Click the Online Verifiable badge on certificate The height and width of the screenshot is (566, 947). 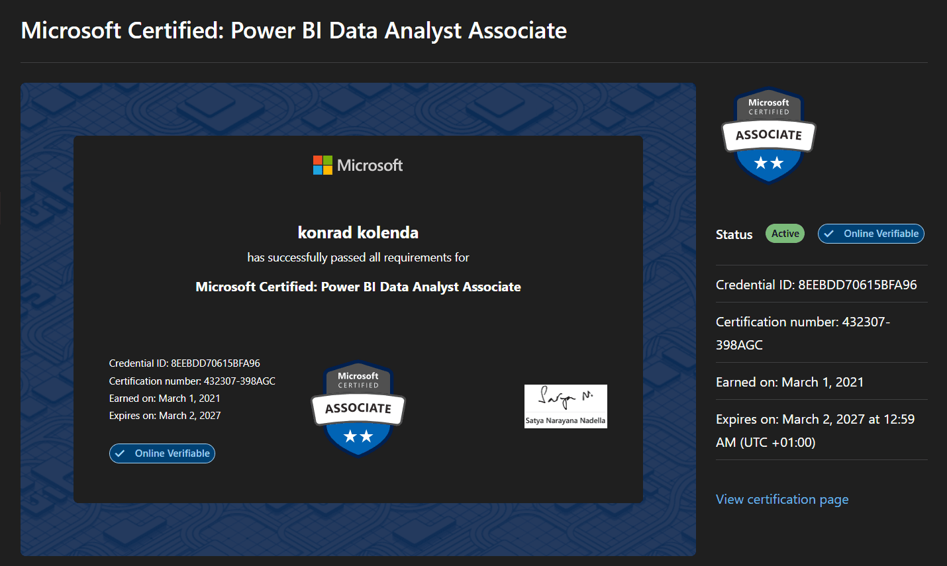click(162, 453)
